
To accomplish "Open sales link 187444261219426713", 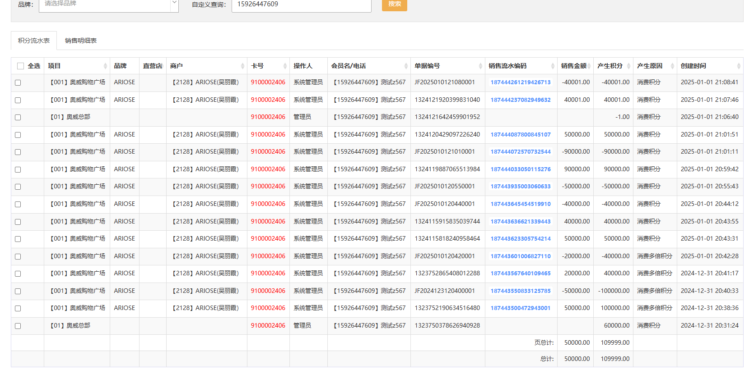I will tap(521, 82).
